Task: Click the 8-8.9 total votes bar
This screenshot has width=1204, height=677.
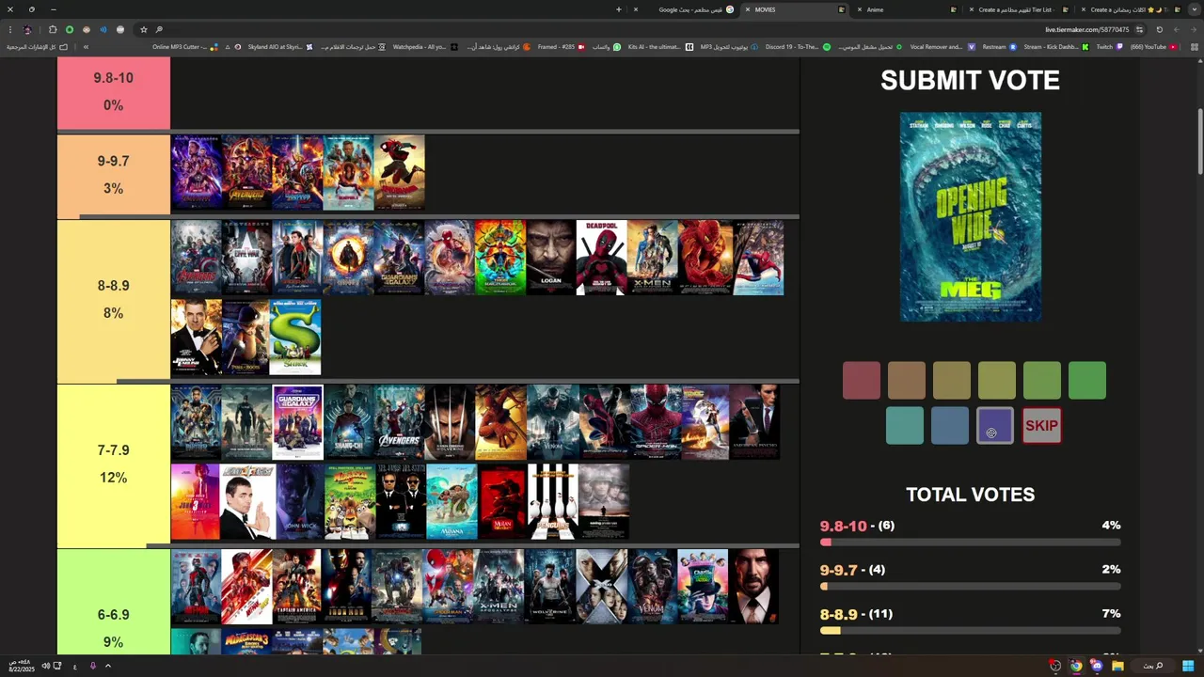Action: point(971,631)
